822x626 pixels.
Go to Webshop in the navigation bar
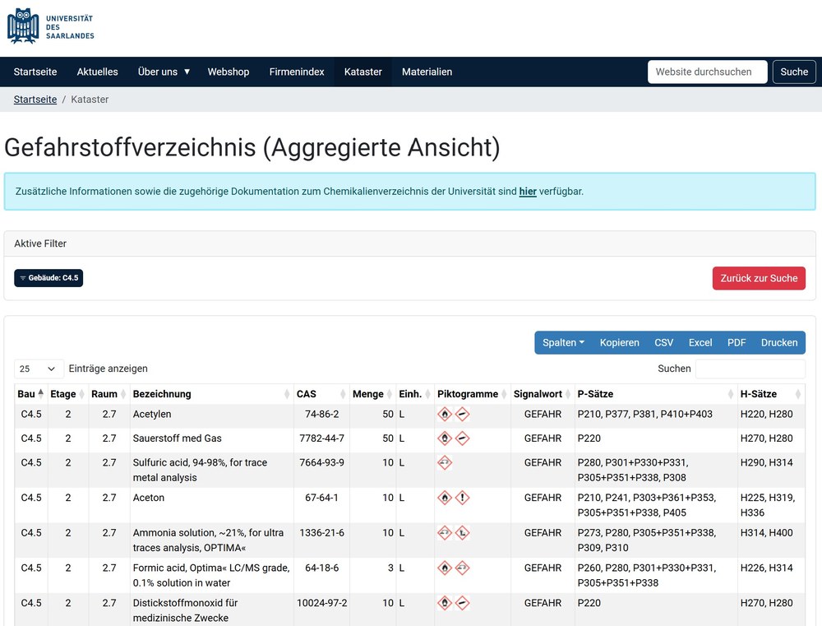point(228,72)
